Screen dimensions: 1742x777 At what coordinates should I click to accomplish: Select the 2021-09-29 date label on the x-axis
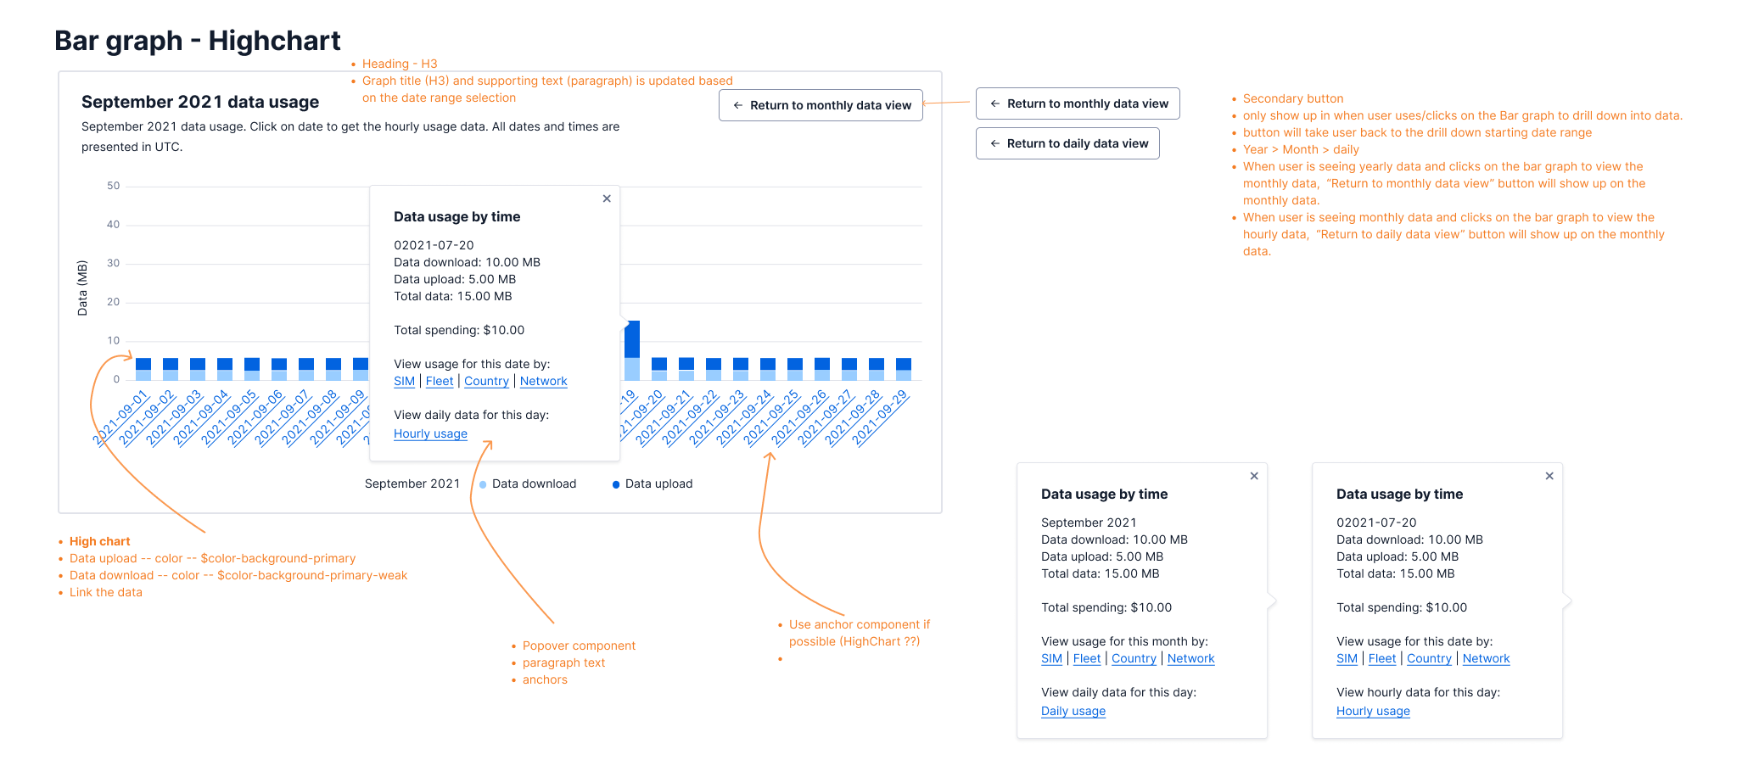(x=881, y=418)
